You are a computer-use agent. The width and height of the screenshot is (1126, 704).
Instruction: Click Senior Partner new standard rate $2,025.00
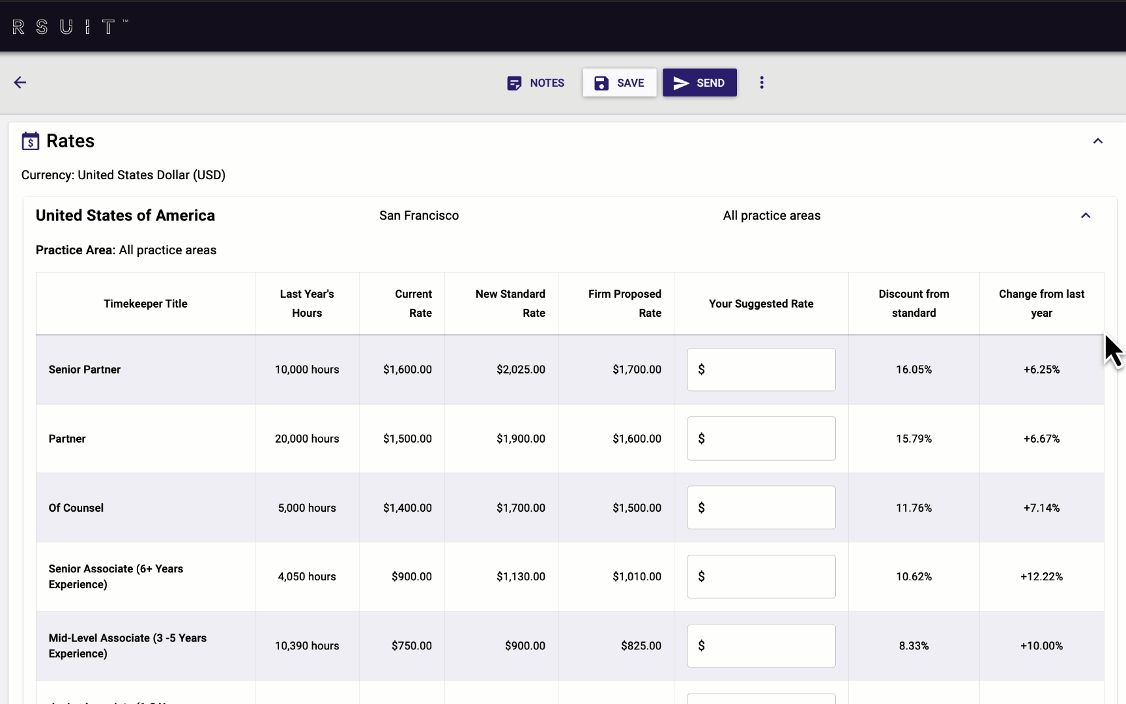click(521, 370)
